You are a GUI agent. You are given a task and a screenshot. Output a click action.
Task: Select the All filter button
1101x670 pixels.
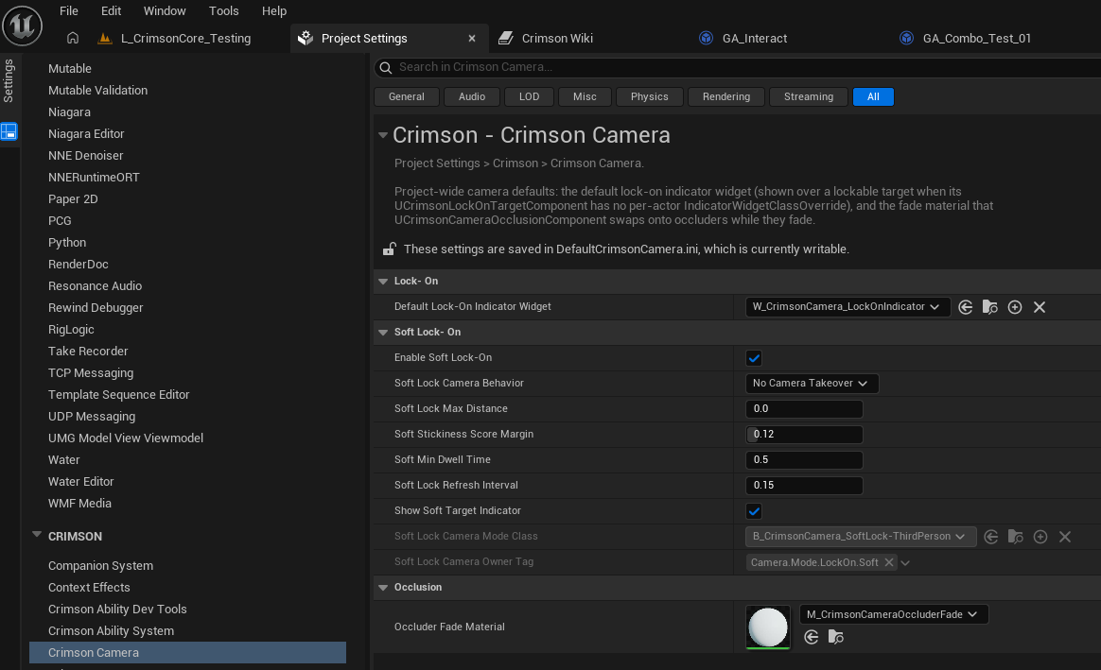[873, 96]
